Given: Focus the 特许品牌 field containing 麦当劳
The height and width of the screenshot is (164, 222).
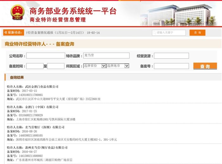Looking at the screenshot, I should pos(106,55).
